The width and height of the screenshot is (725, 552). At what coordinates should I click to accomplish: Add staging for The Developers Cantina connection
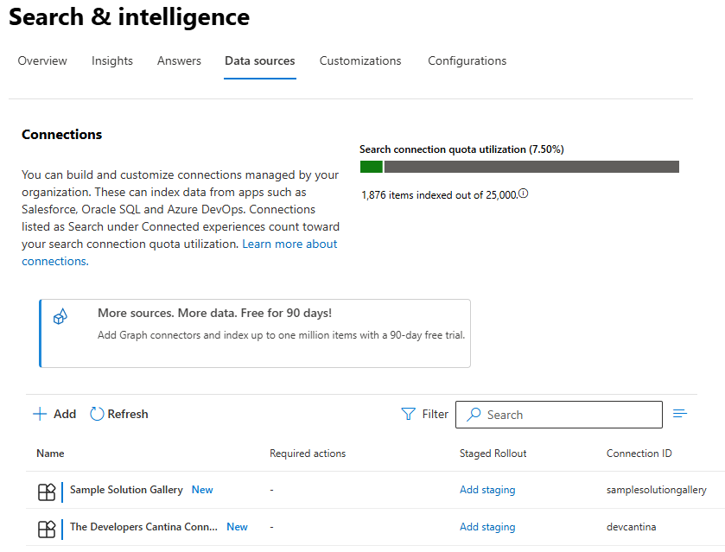487,527
